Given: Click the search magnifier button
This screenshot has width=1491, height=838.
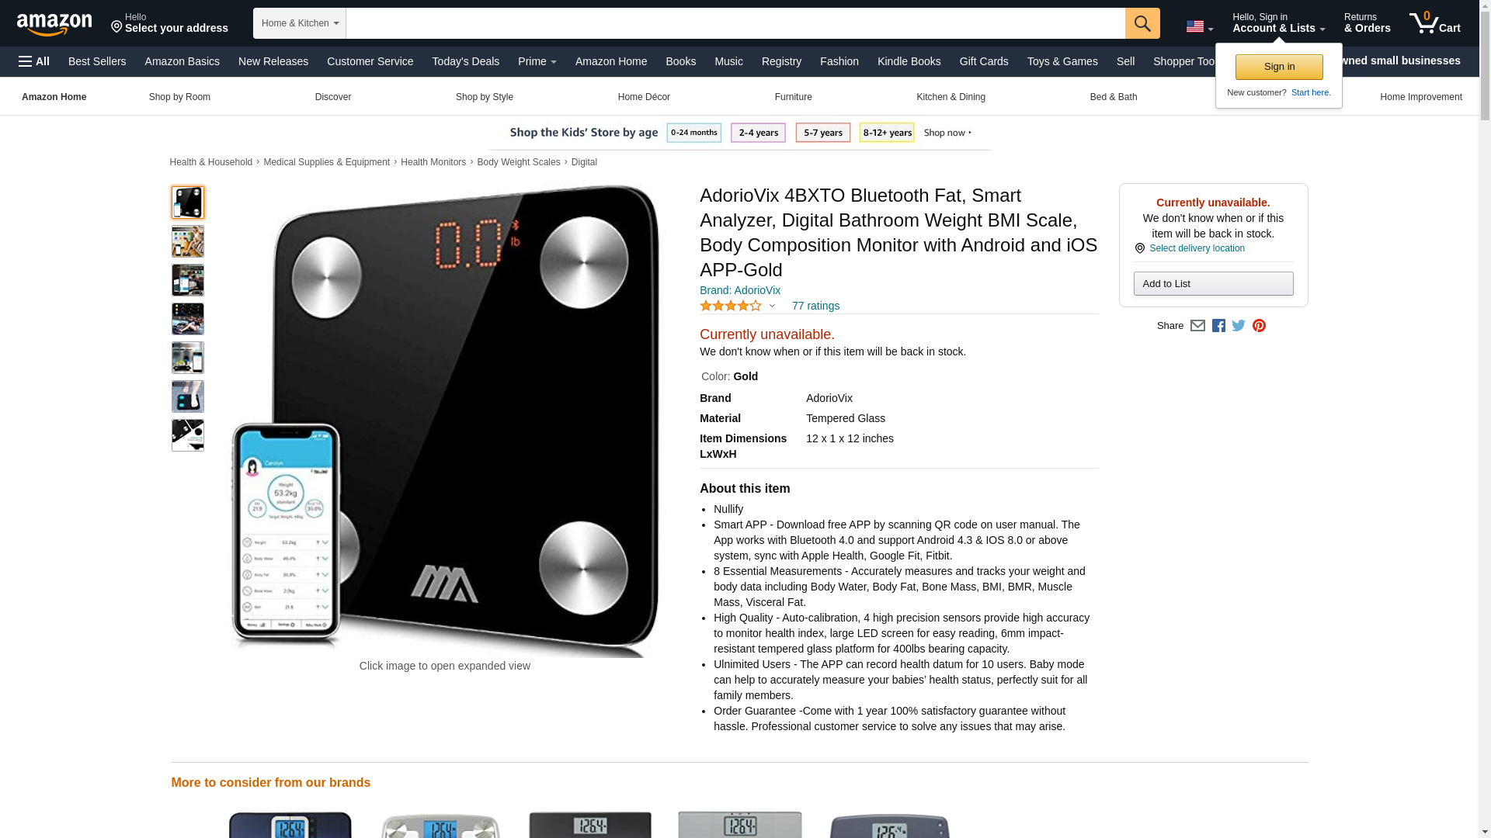Looking at the screenshot, I should tap(1142, 23).
